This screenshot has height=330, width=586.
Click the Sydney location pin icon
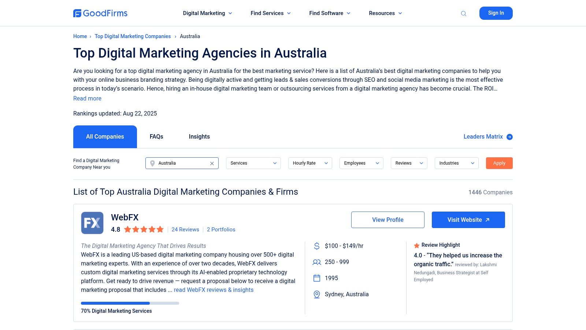click(x=317, y=294)
